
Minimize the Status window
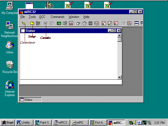110,31
